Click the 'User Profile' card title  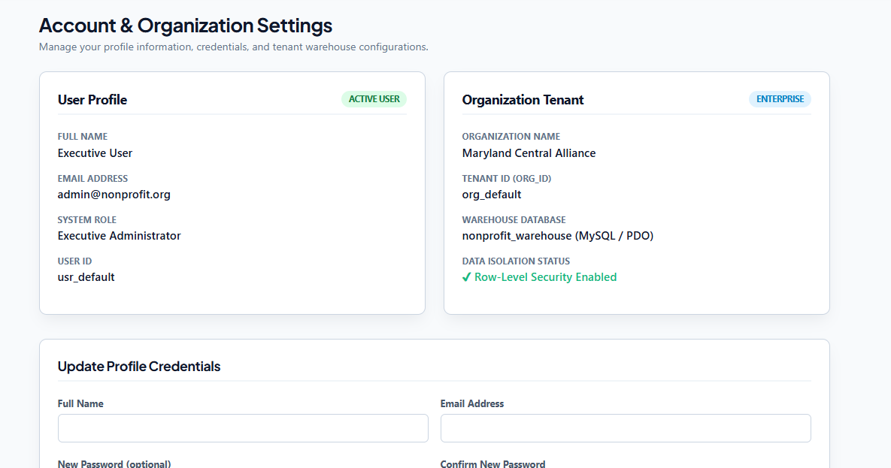pos(92,100)
